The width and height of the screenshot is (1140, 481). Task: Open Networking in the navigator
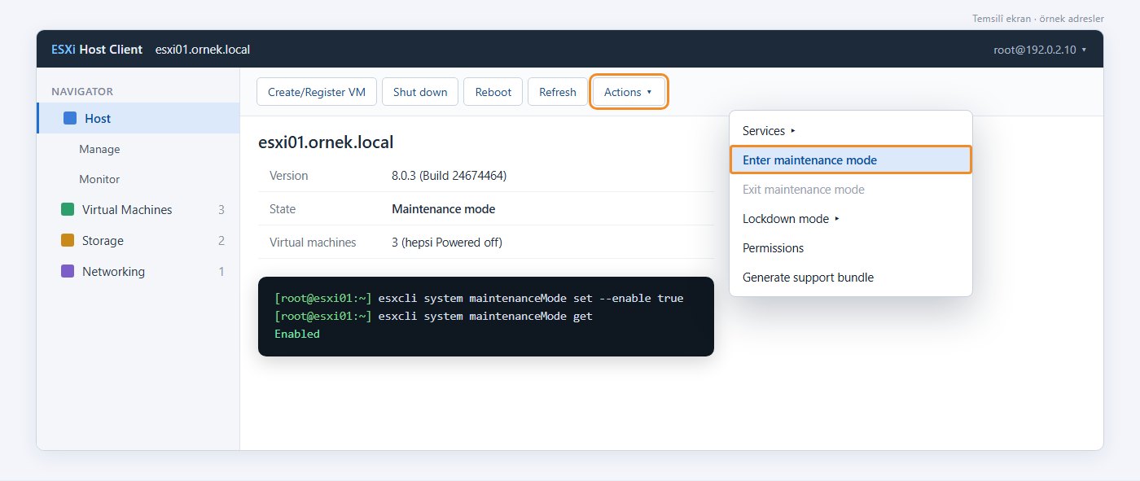[x=138, y=271]
